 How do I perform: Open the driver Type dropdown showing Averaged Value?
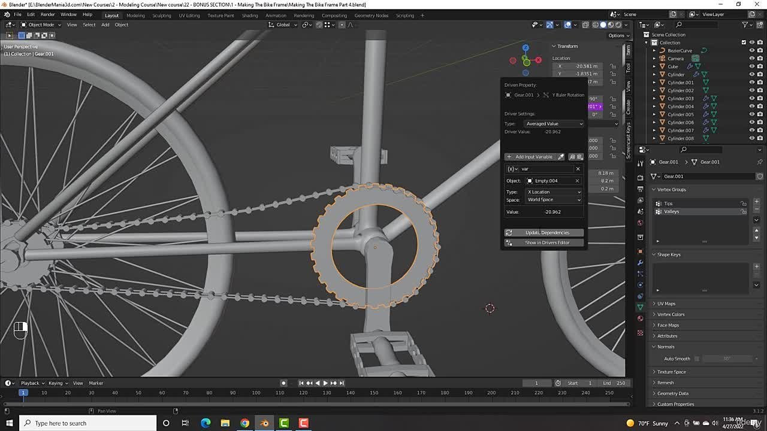[x=553, y=123]
